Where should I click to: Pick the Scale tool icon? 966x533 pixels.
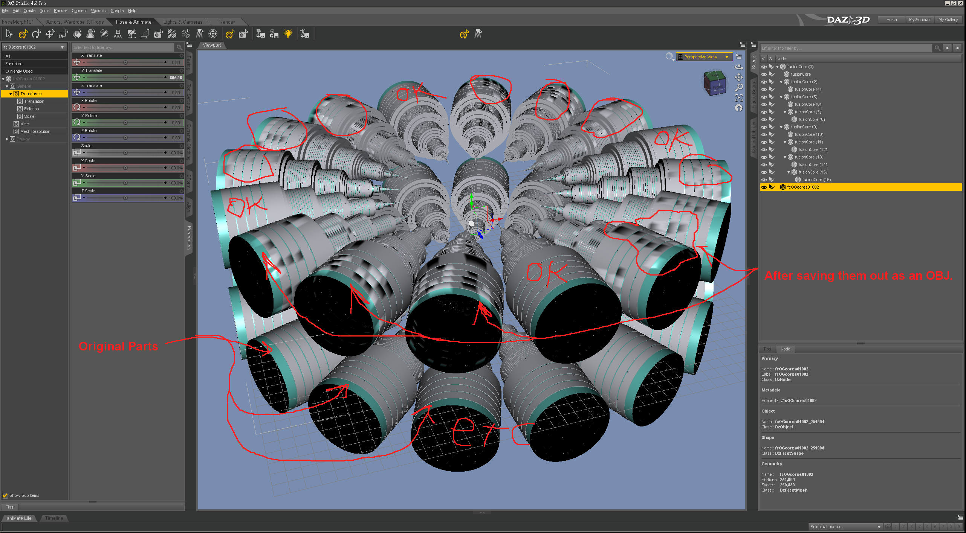(63, 34)
